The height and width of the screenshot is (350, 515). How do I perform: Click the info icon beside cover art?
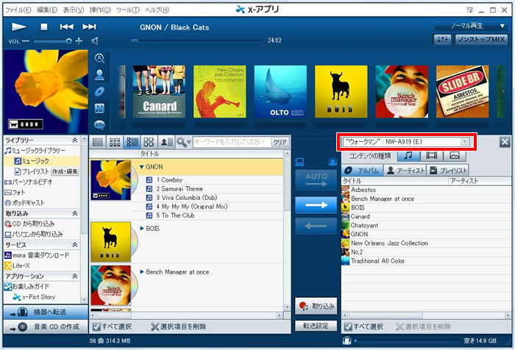[x=99, y=124]
